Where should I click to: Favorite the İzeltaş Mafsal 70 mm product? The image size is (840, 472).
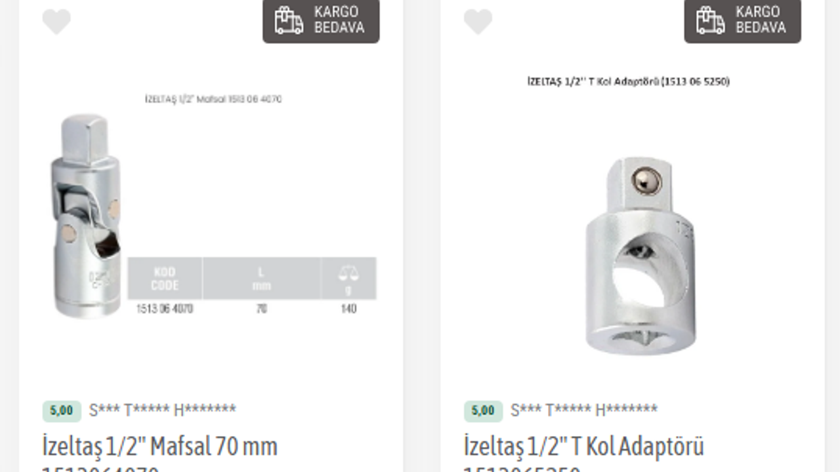(x=56, y=22)
